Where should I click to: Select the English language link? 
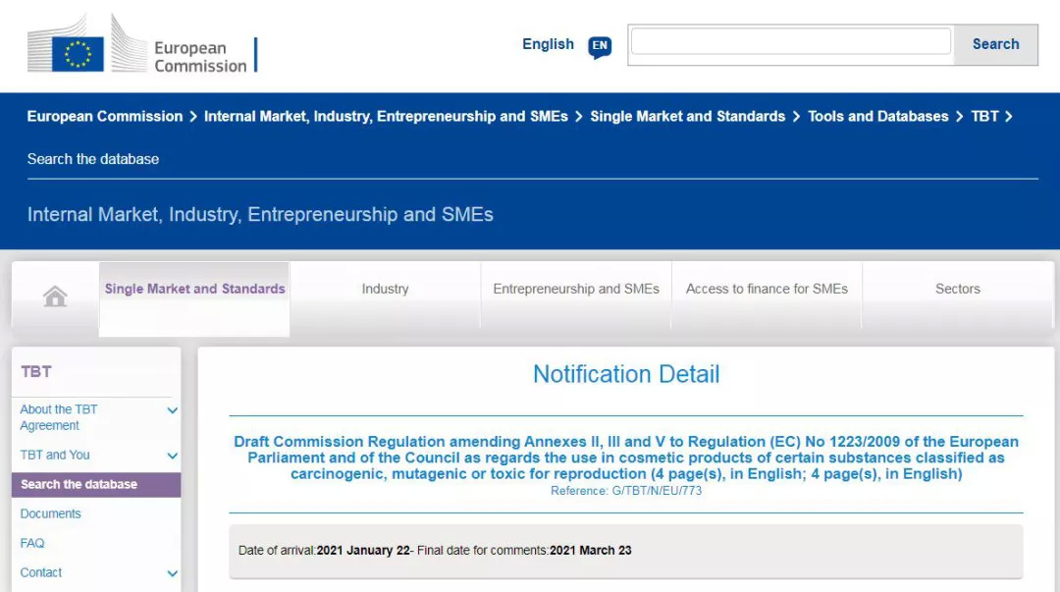tap(548, 44)
